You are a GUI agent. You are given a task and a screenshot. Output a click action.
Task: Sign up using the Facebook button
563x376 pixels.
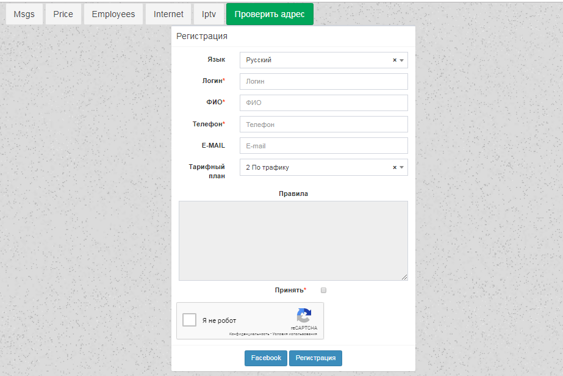click(266, 358)
